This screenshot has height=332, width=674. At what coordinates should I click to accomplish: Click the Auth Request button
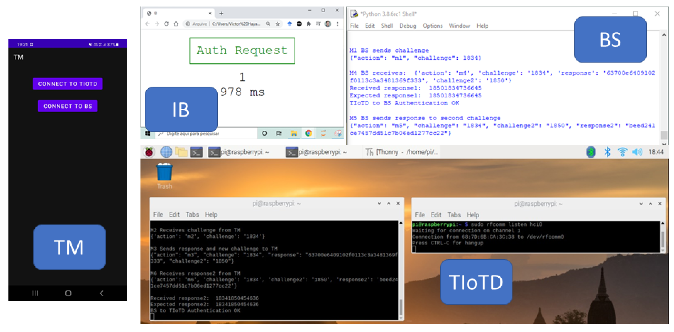pos(242,51)
